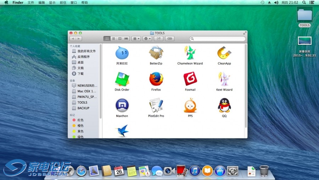Open the 编辑 menu
The width and height of the screenshot is (319, 180).
pyautogui.click(x=41, y=2)
